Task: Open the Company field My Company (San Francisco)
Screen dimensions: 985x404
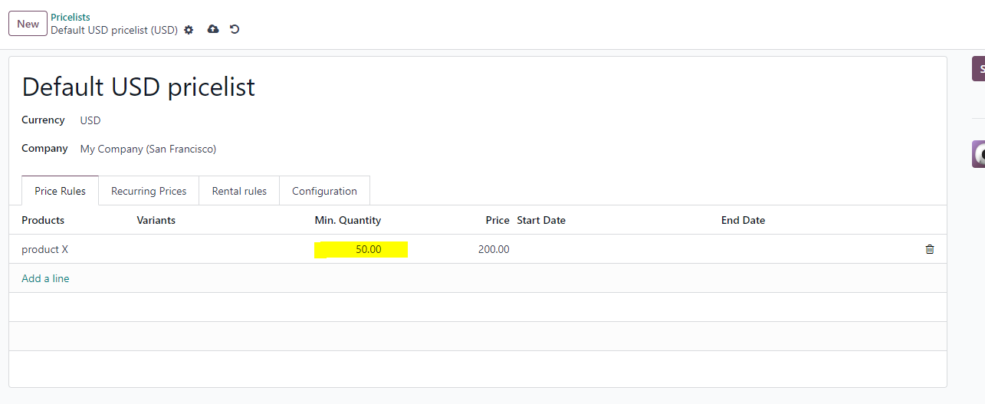Action: pos(148,149)
